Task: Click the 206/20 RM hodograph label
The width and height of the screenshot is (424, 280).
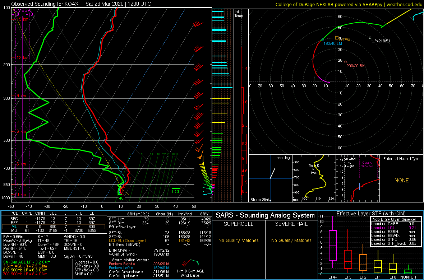Action: [x=356, y=65]
